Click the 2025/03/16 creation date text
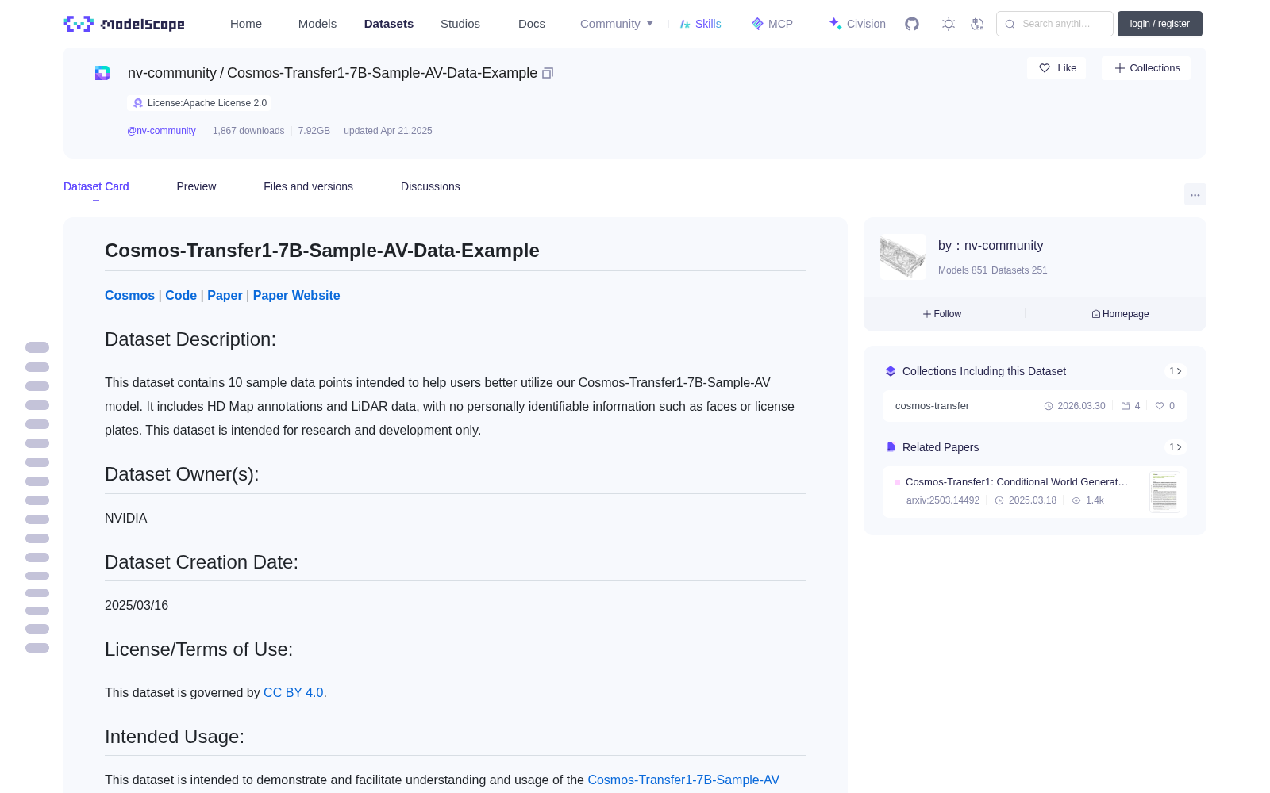1270x793 pixels. (137, 605)
